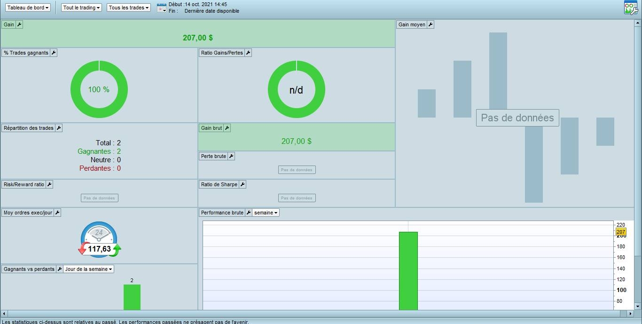Screen dimensions: 642x324
Task: Open Gain brut settings wrench
Action: (x=227, y=128)
